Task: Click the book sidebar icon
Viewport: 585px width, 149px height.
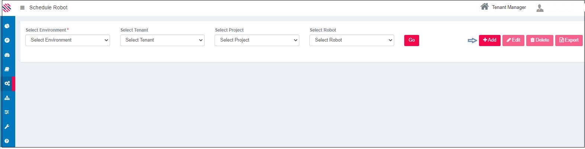Action: tap(7, 69)
